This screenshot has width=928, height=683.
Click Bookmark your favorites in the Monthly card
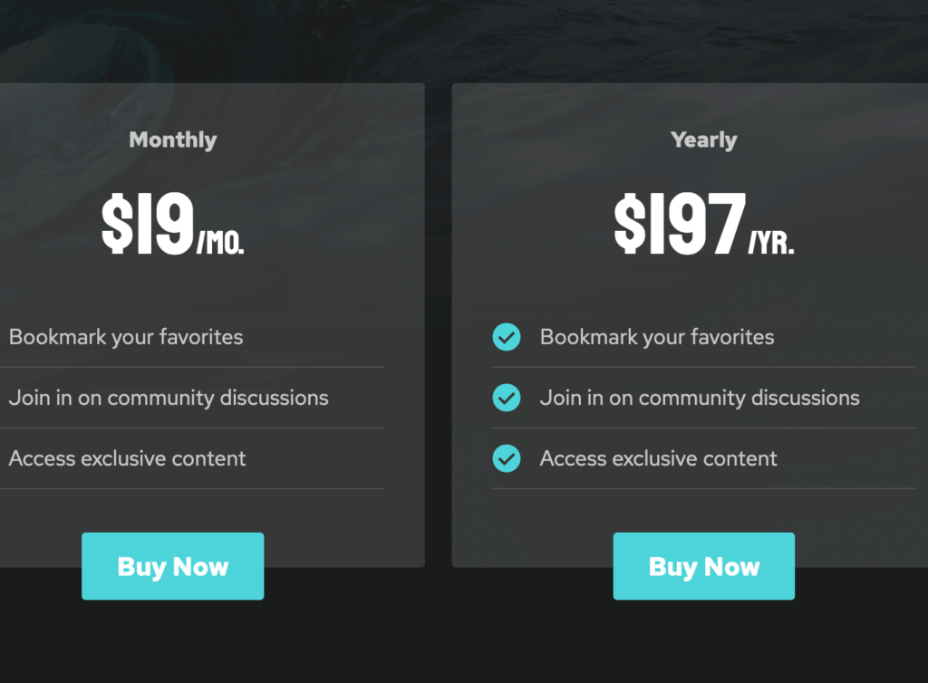click(126, 337)
